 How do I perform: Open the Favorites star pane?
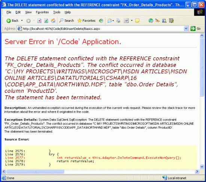point(86,21)
